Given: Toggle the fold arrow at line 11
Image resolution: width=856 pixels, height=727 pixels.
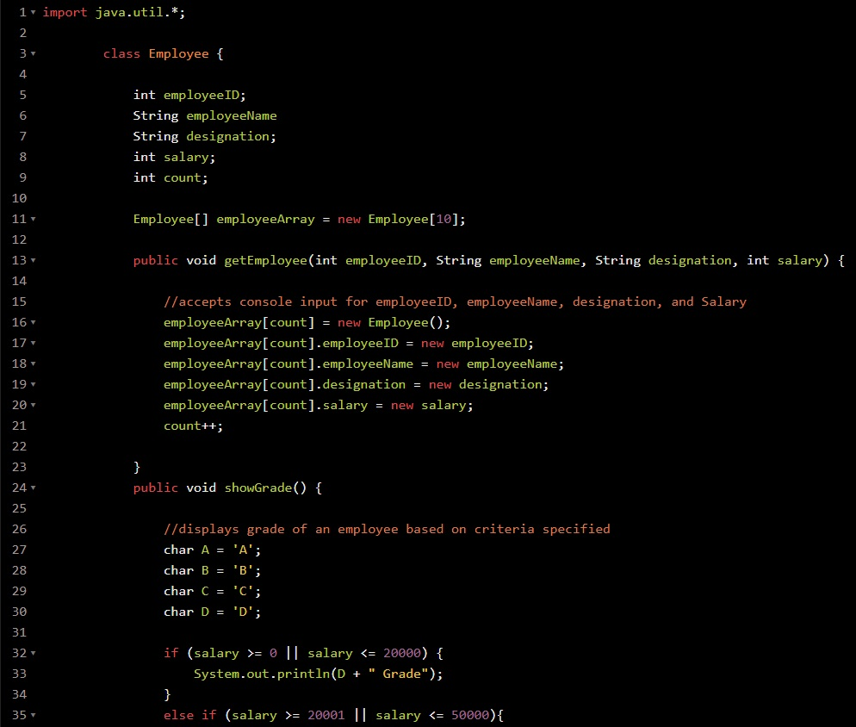Looking at the screenshot, I should (34, 219).
